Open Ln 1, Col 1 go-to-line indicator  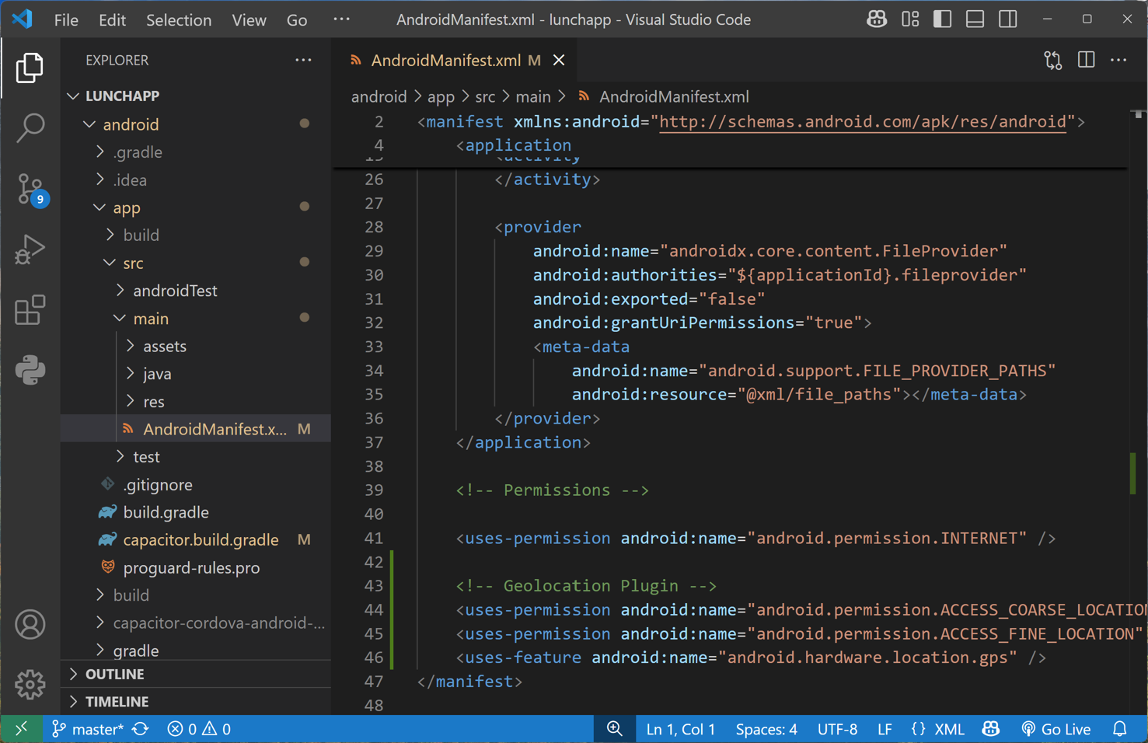(680, 729)
